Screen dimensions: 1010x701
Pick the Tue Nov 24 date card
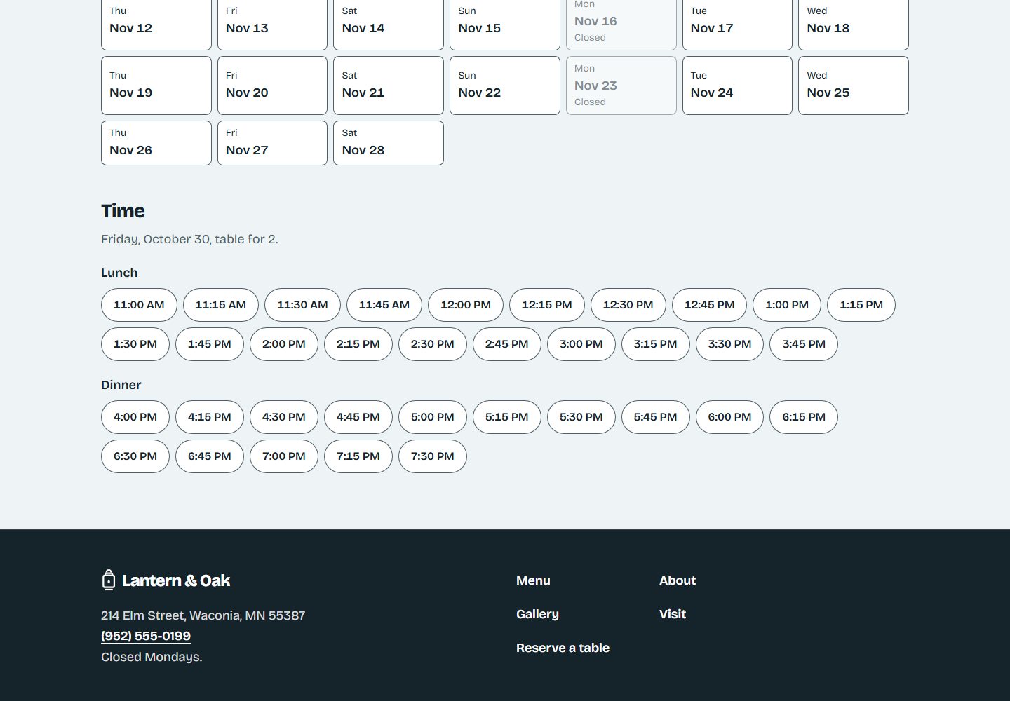pyautogui.click(x=737, y=86)
